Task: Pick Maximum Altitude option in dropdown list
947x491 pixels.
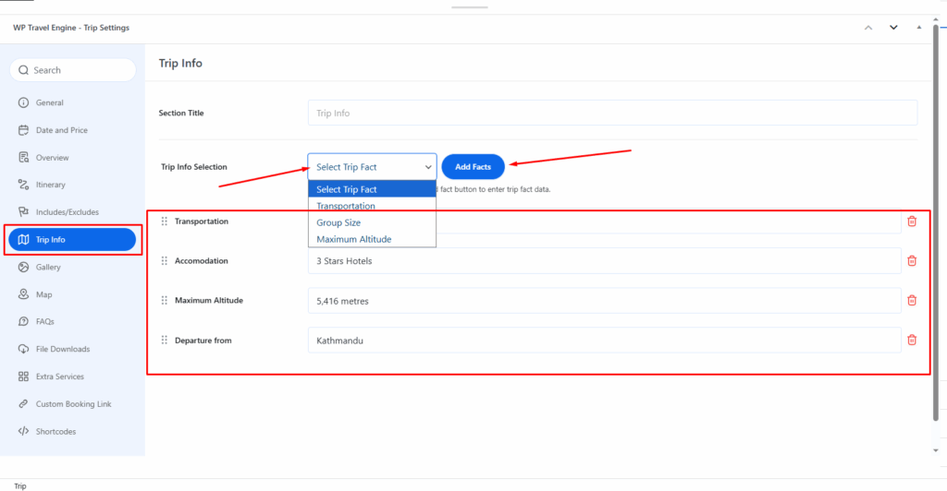Action: click(x=353, y=239)
